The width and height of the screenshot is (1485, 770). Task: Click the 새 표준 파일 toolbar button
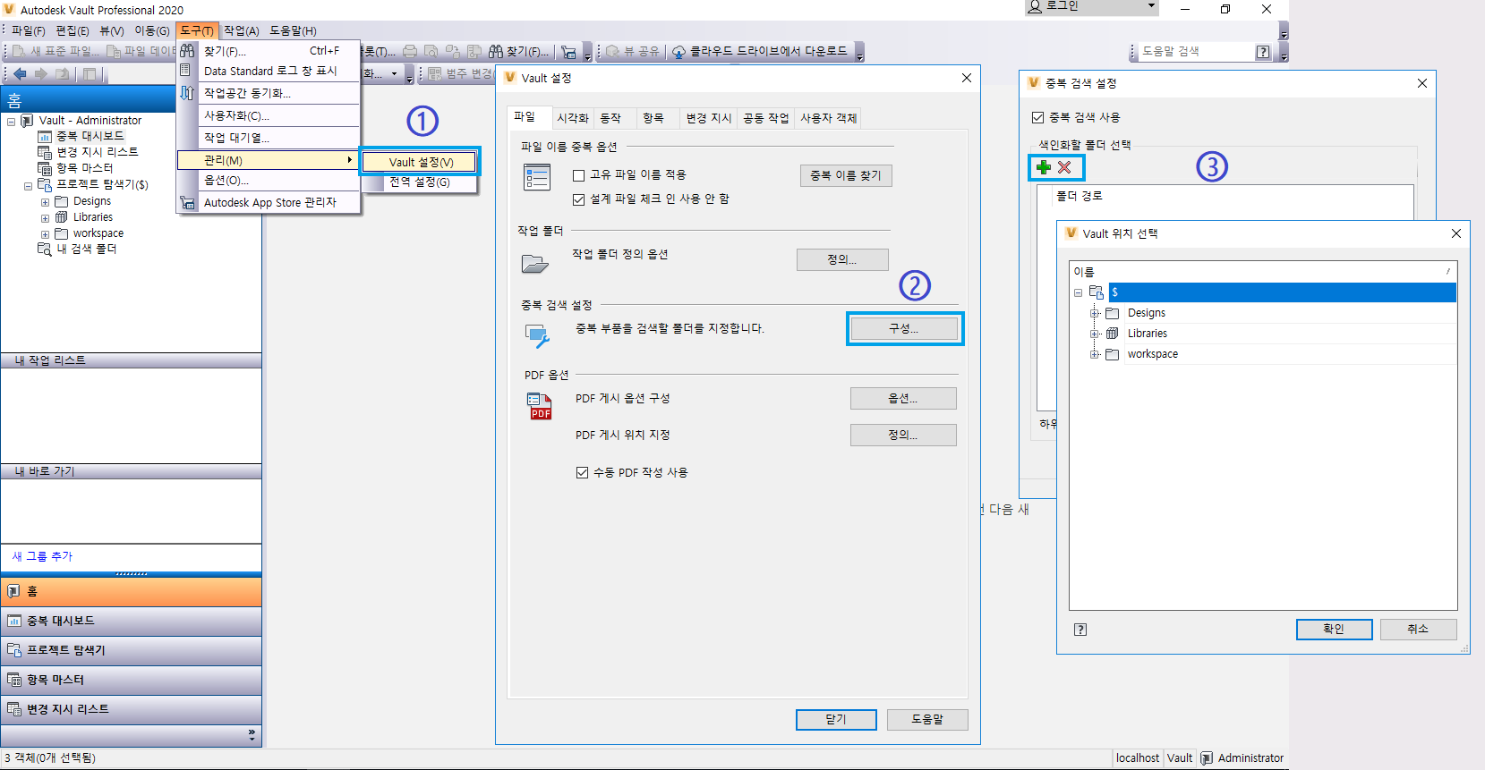tap(56, 51)
